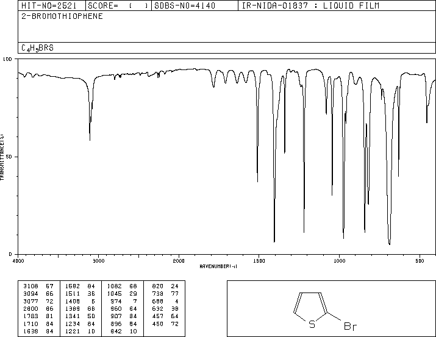
Task: Select the WAVENUMBER axis title
Action: [218, 266]
